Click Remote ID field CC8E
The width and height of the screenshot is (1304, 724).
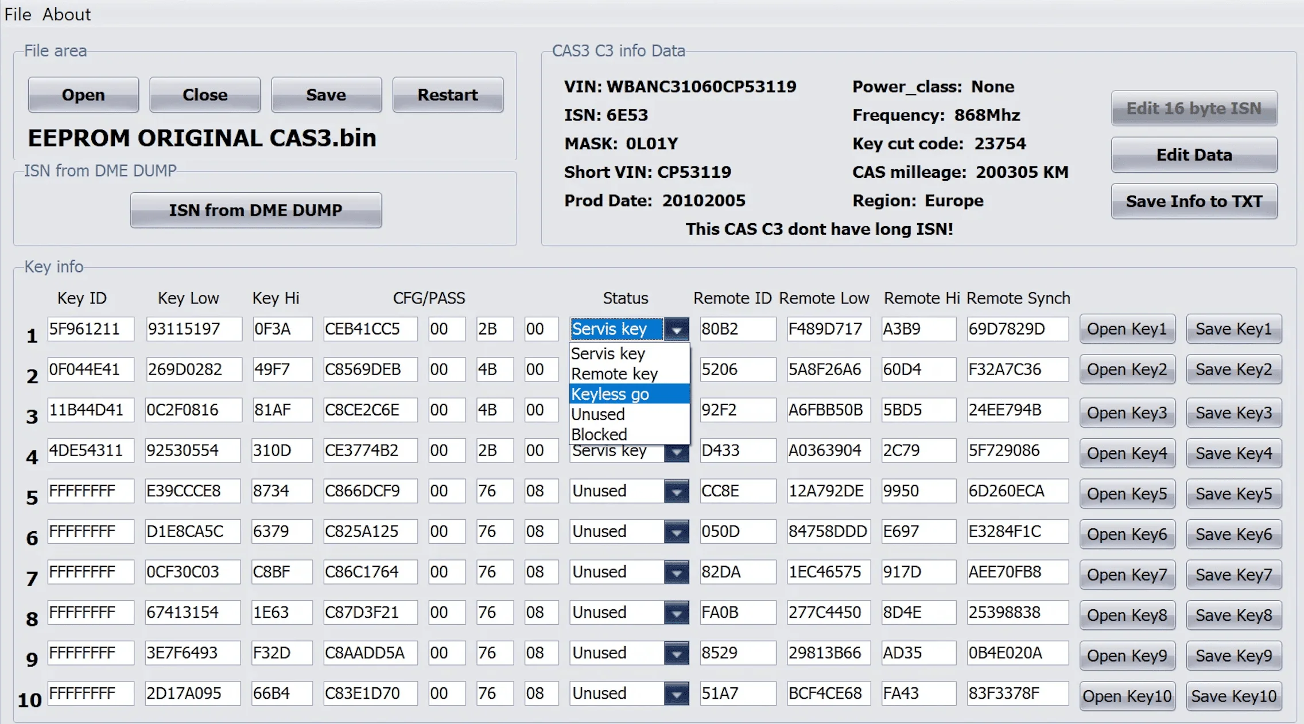[738, 491]
